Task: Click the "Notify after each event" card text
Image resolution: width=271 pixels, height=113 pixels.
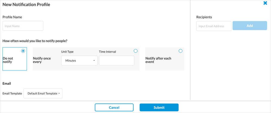Action: coord(158,60)
